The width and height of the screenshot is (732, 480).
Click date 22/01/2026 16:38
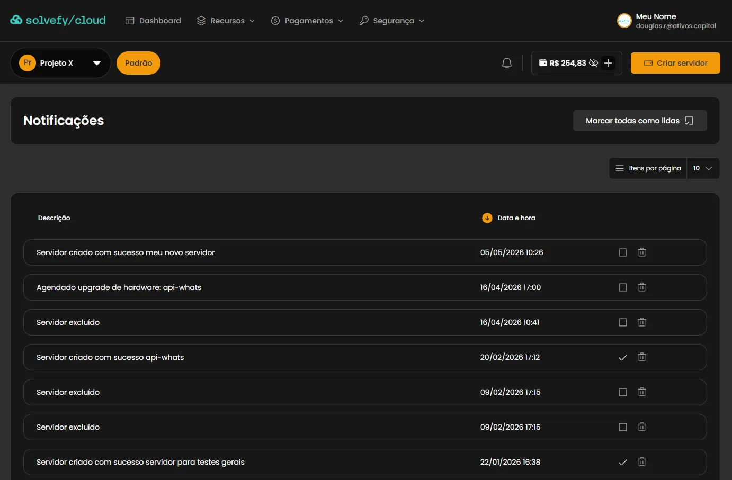pyautogui.click(x=510, y=462)
